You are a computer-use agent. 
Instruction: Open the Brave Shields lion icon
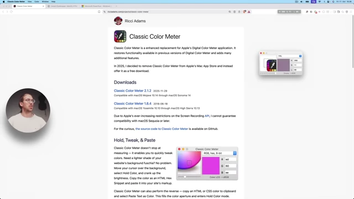click(244, 12)
